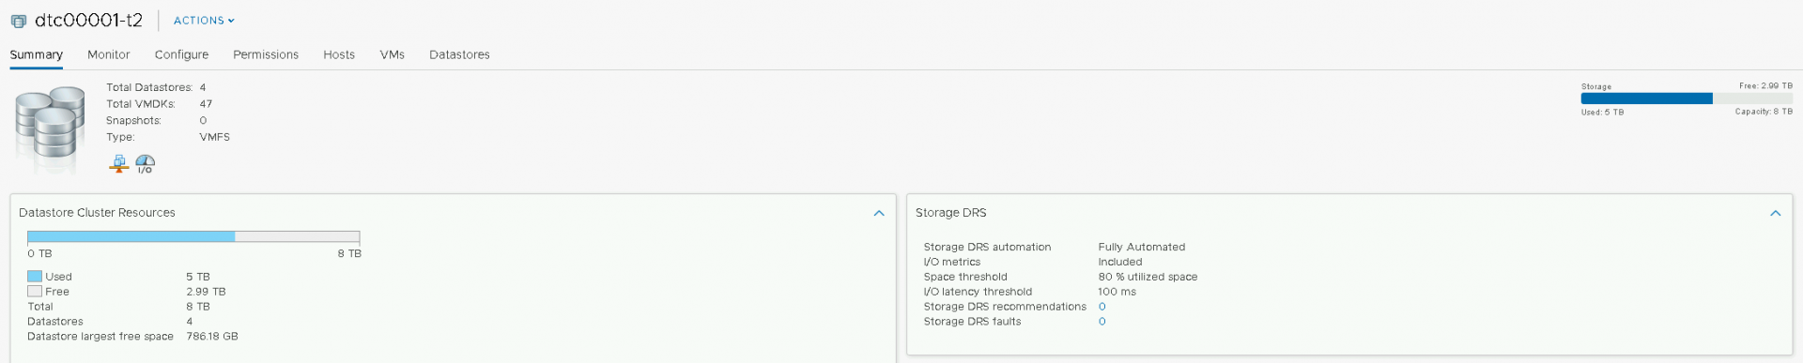
Task: Click the white Free legend swatch
Action: [35, 292]
